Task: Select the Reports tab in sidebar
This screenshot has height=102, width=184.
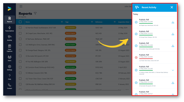Action: (x=10, y=19)
